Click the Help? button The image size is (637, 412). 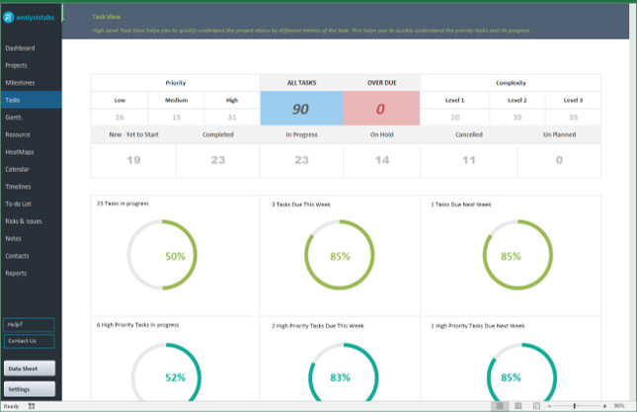29,325
